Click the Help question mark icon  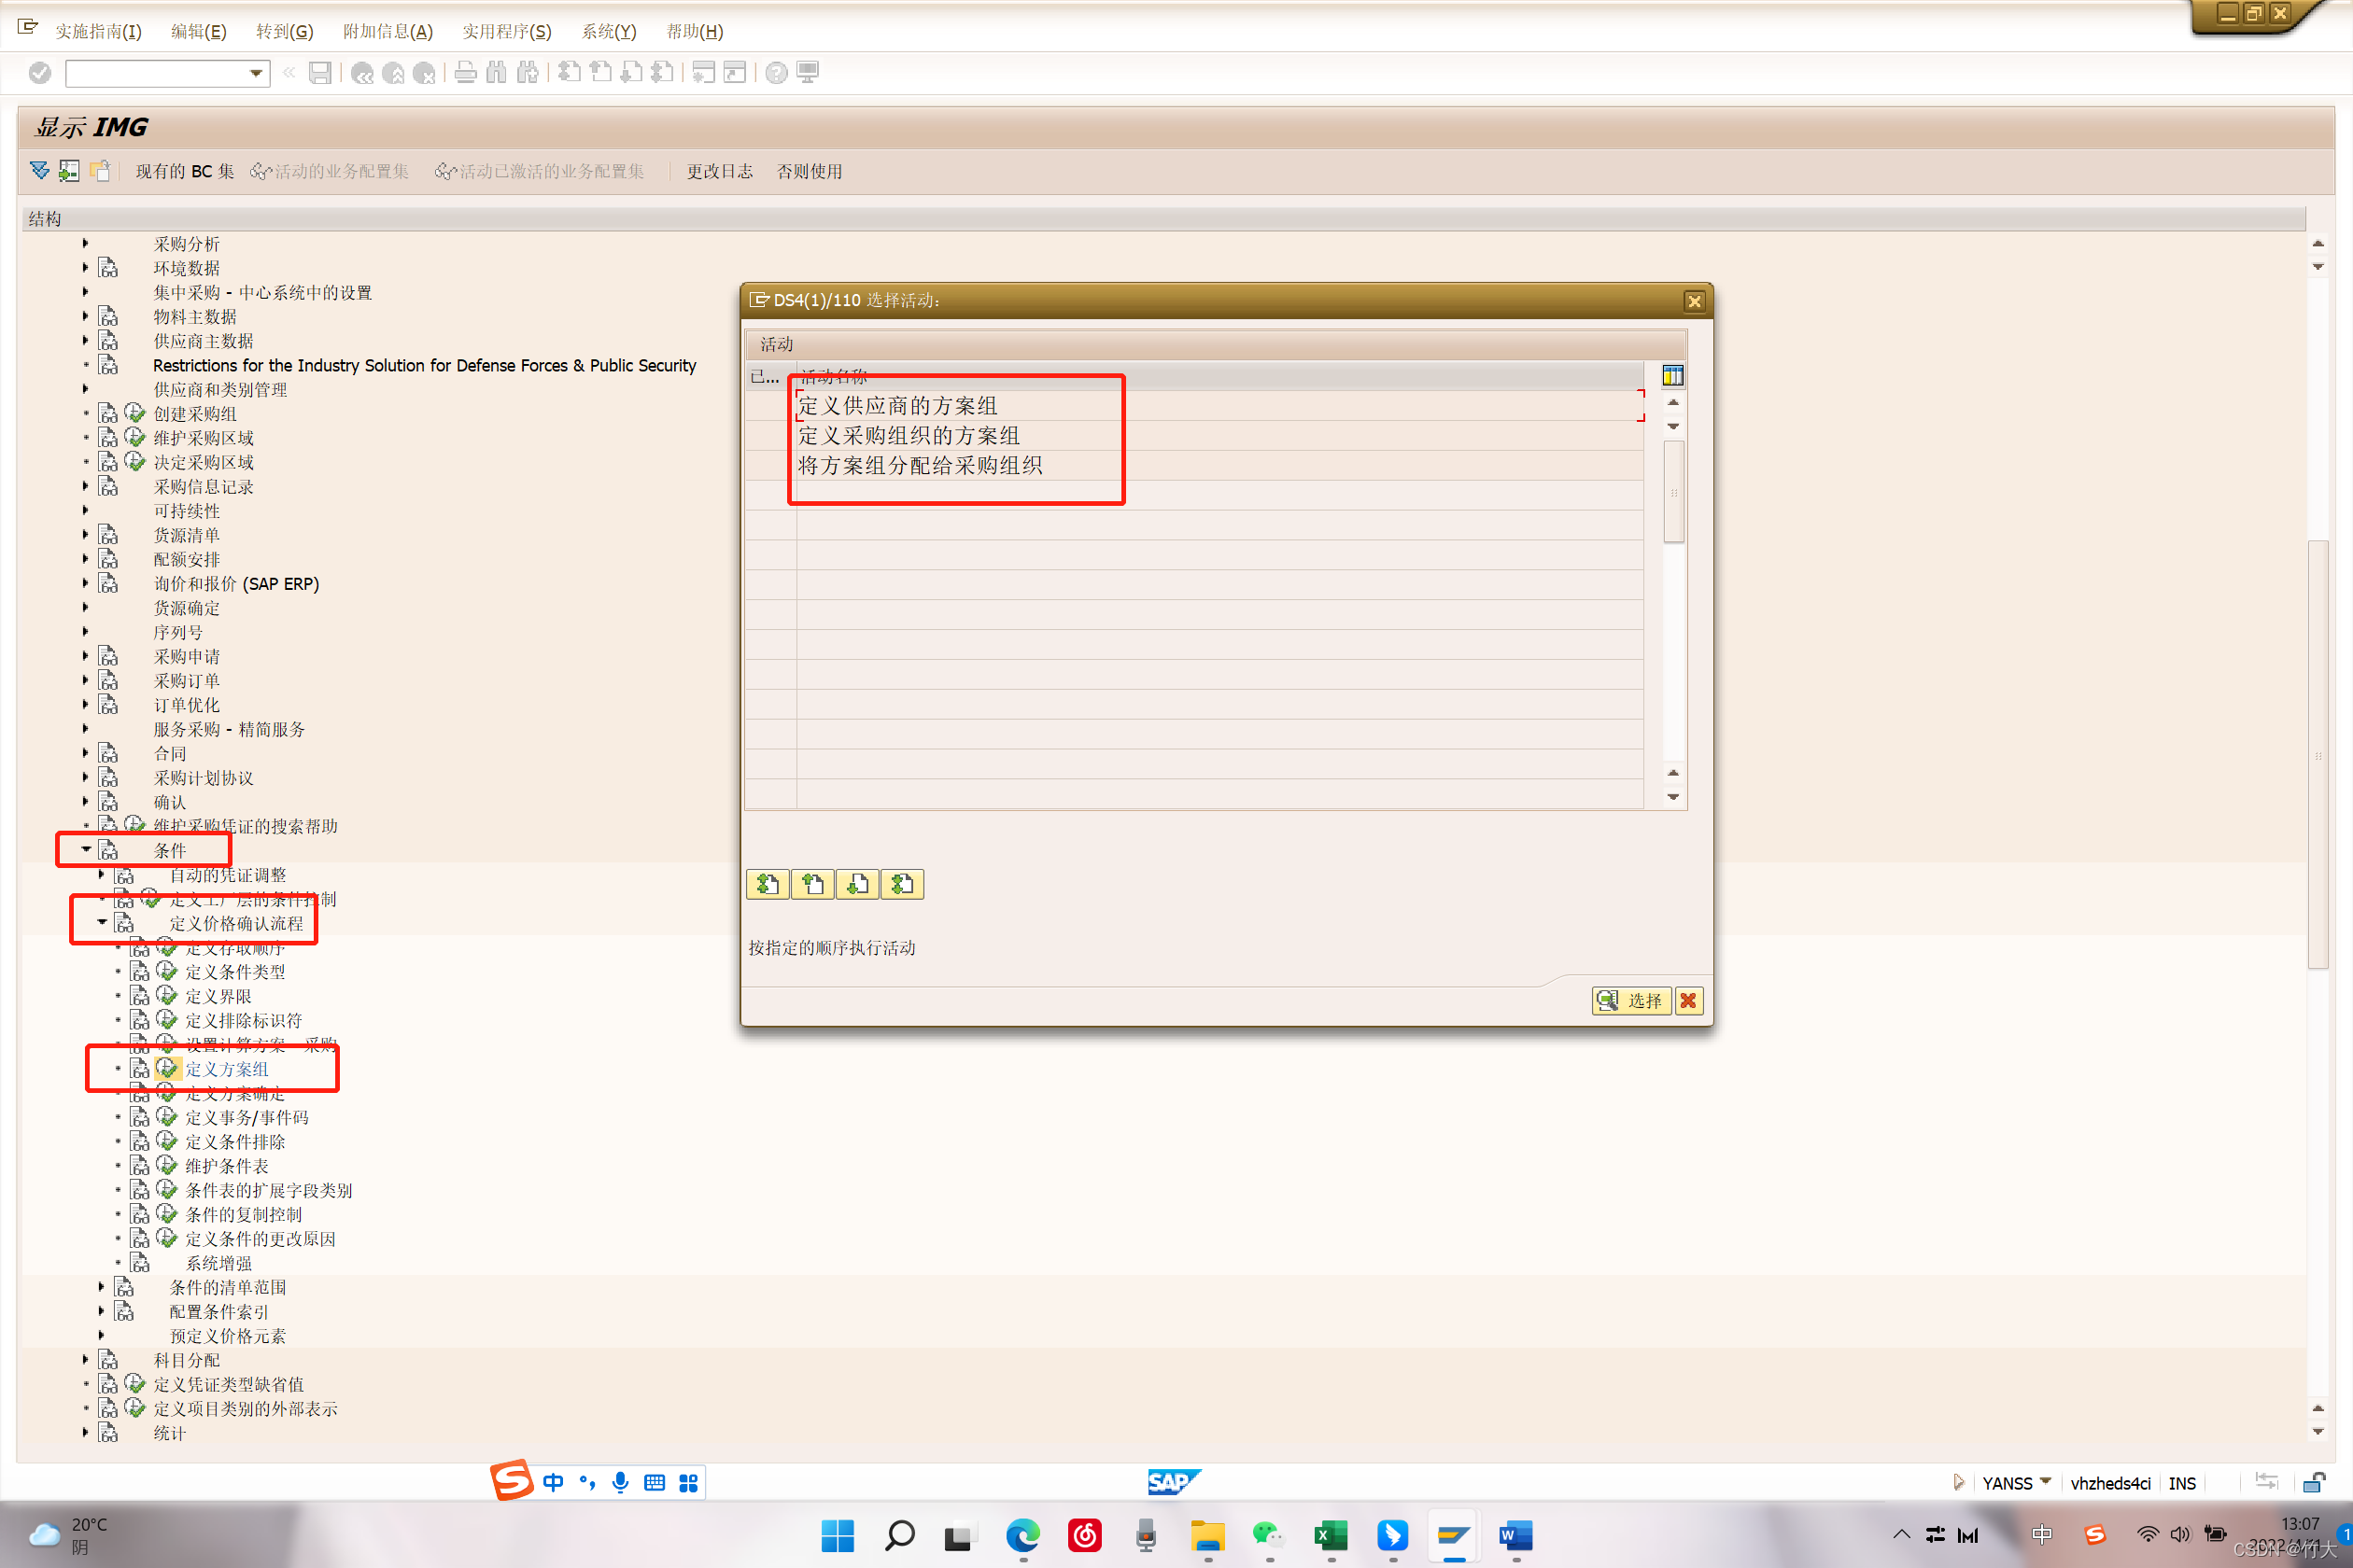(x=775, y=73)
